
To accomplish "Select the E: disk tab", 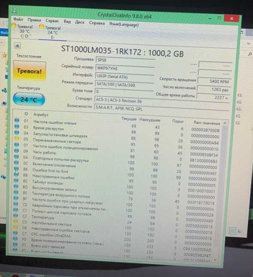I will (x=52, y=33).
